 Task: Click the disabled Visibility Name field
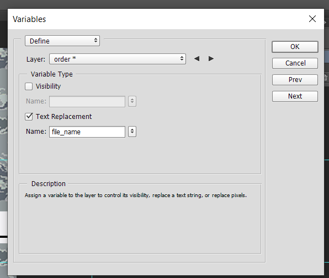click(x=87, y=101)
